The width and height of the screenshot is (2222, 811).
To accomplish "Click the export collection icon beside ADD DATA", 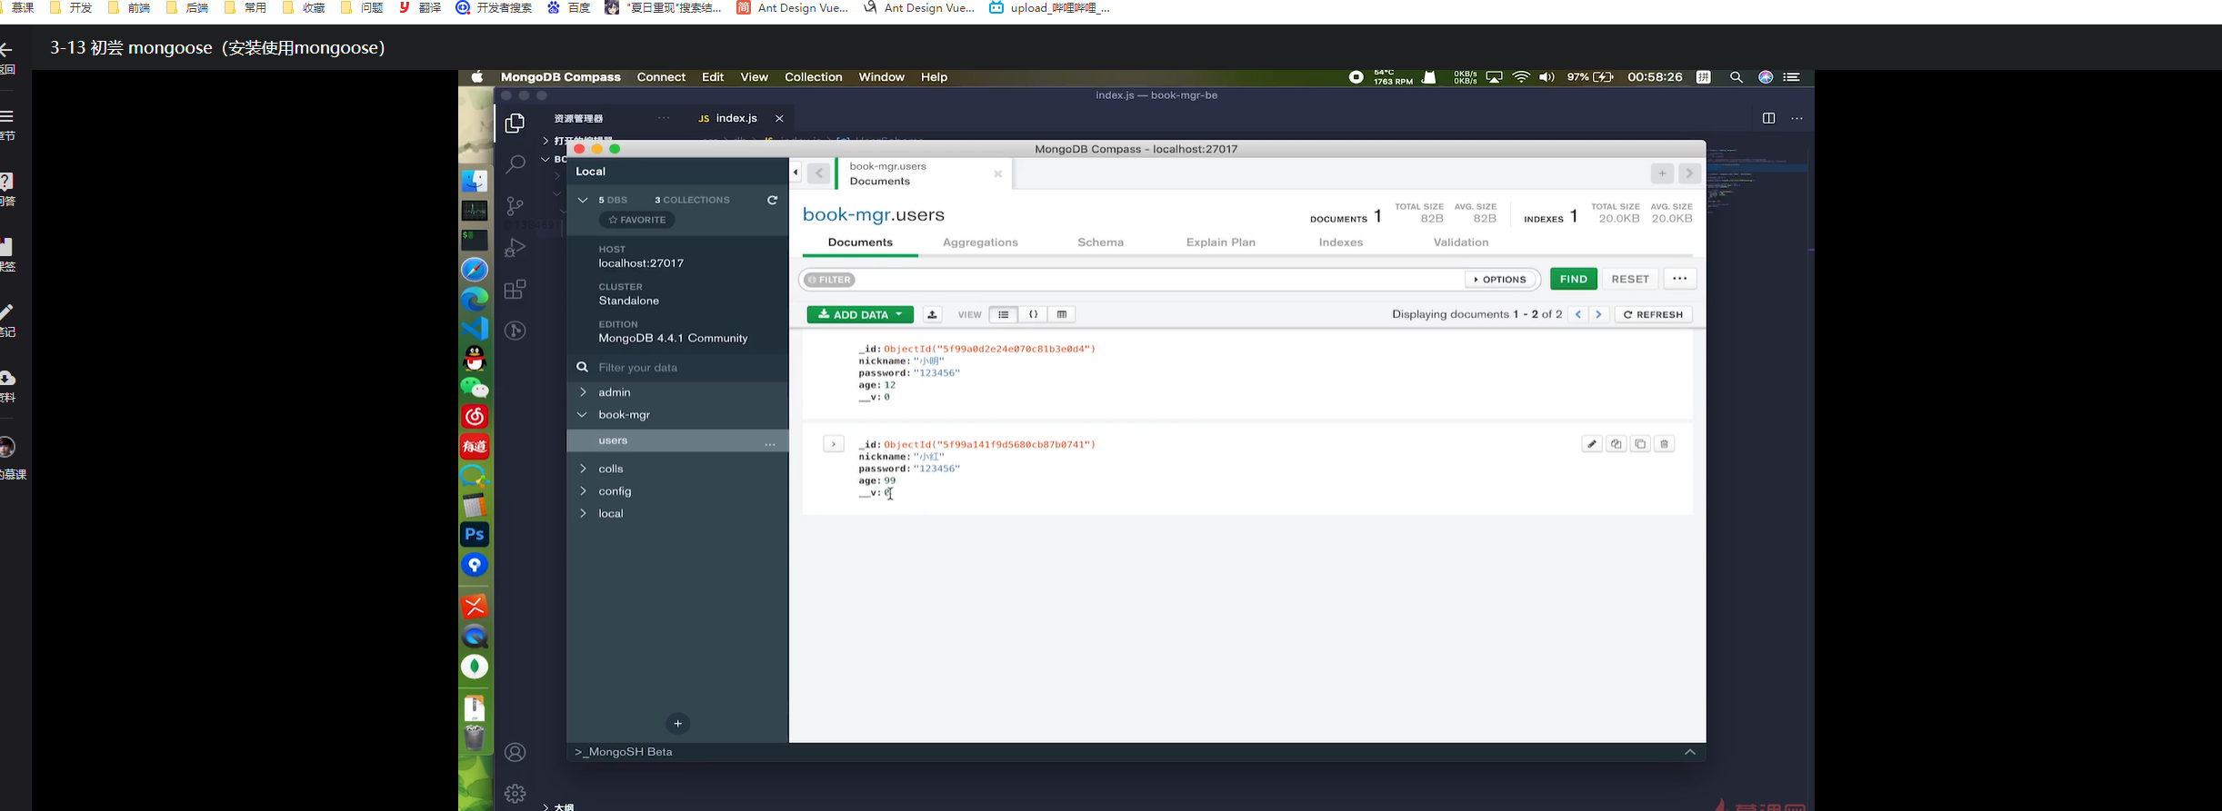I will point(932,314).
